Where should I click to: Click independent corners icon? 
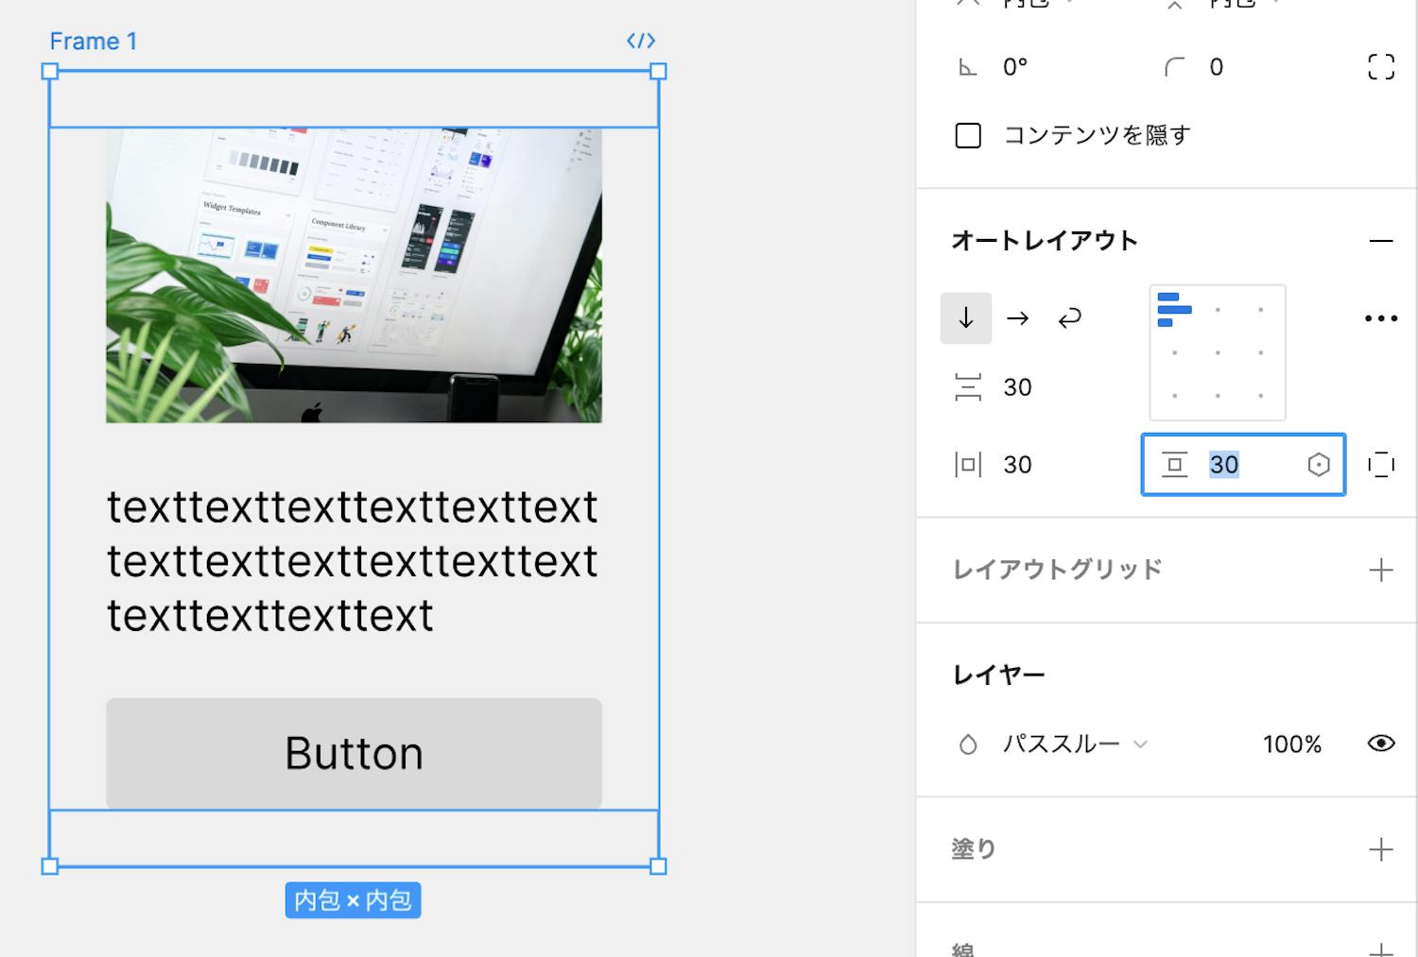pos(1380,67)
